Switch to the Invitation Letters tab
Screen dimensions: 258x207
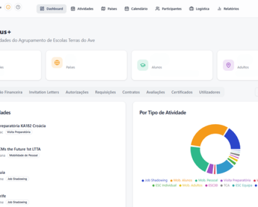[x=44, y=92]
